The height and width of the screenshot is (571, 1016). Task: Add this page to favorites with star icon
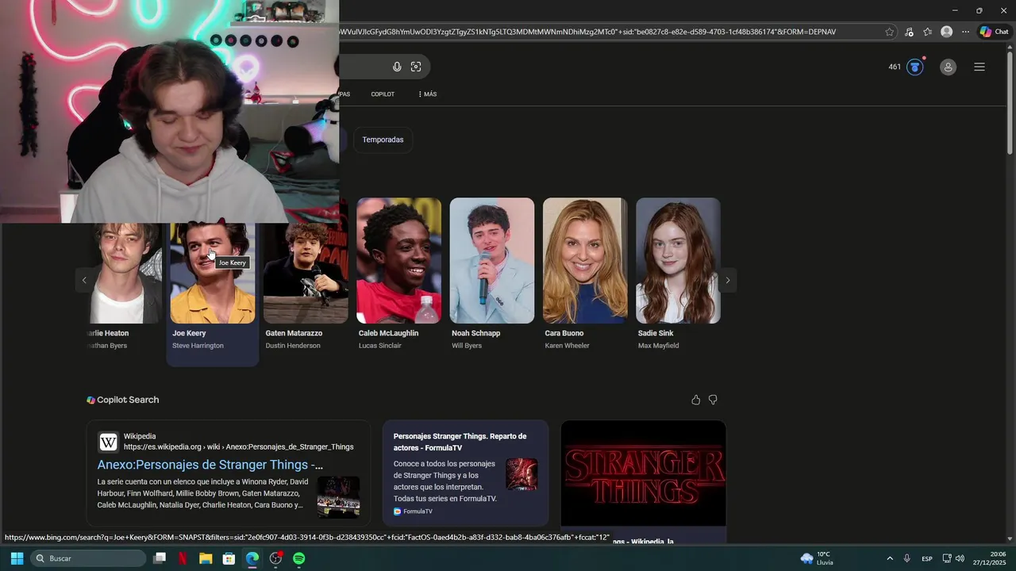(x=890, y=32)
